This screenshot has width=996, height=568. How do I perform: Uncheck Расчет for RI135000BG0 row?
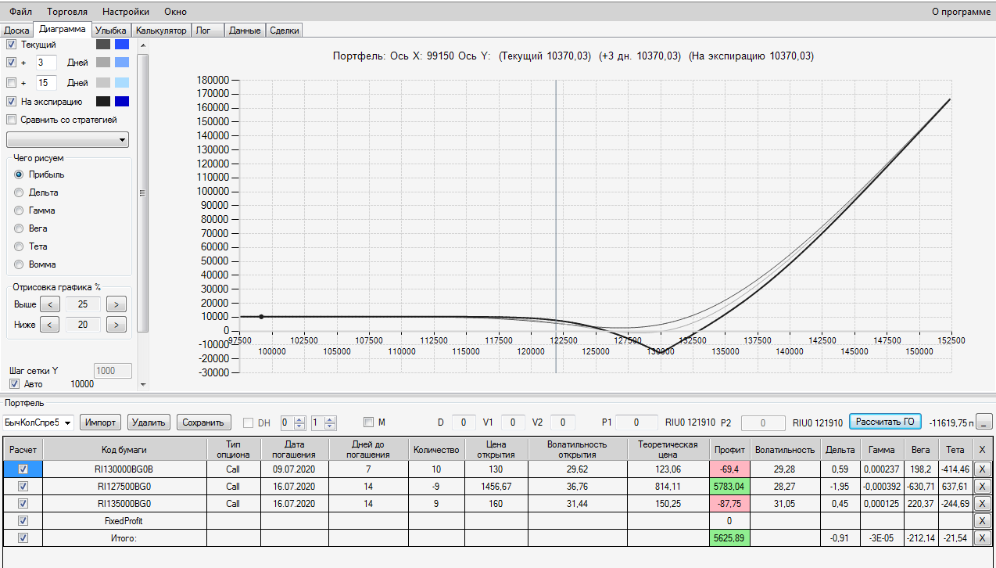(23, 503)
